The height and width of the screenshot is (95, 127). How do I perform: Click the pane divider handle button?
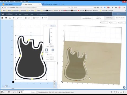tap(59, 86)
